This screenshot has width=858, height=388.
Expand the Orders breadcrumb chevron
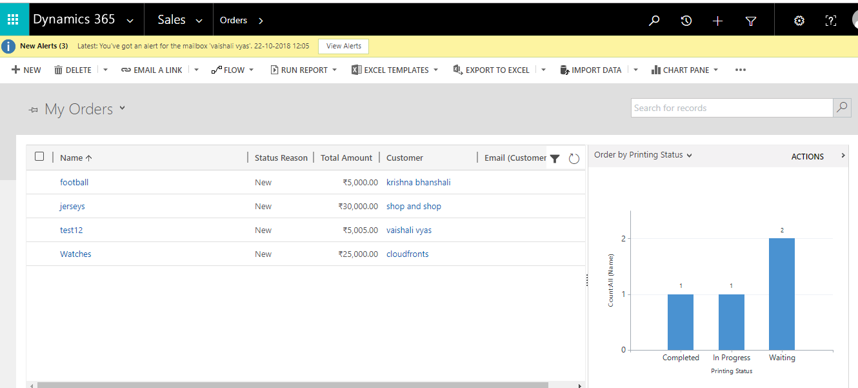click(x=261, y=21)
